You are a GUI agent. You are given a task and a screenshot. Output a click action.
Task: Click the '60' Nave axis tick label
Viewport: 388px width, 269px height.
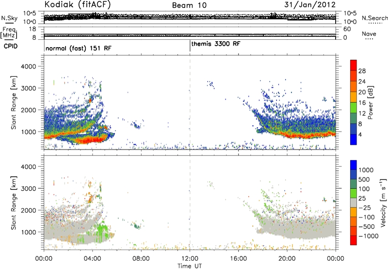pos(347,29)
